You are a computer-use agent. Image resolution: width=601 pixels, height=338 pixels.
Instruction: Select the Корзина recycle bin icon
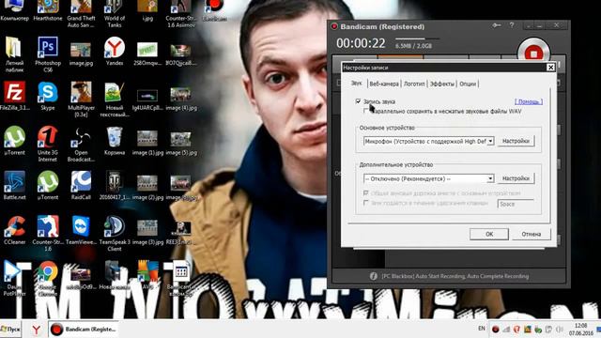(x=115, y=141)
